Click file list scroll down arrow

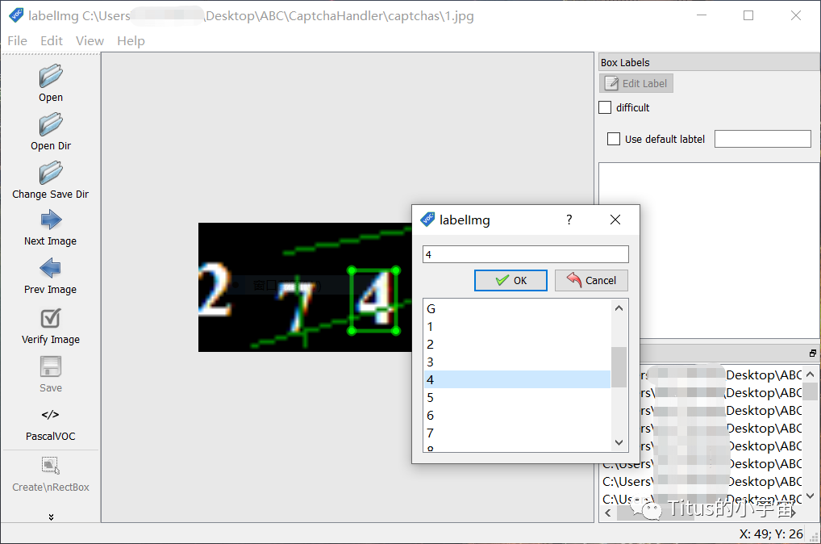[x=810, y=496]
